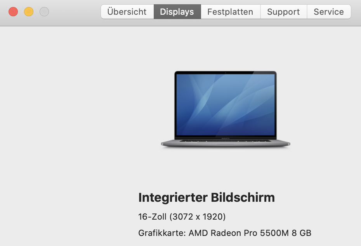Click the grayed-out zoom window button
361x246 pixels.
pyautogui.click(x=44, y=12)
